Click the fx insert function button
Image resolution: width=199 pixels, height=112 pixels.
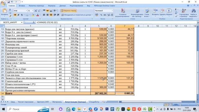click(34, 22)
